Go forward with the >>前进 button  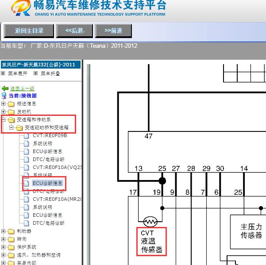point(113,31)
